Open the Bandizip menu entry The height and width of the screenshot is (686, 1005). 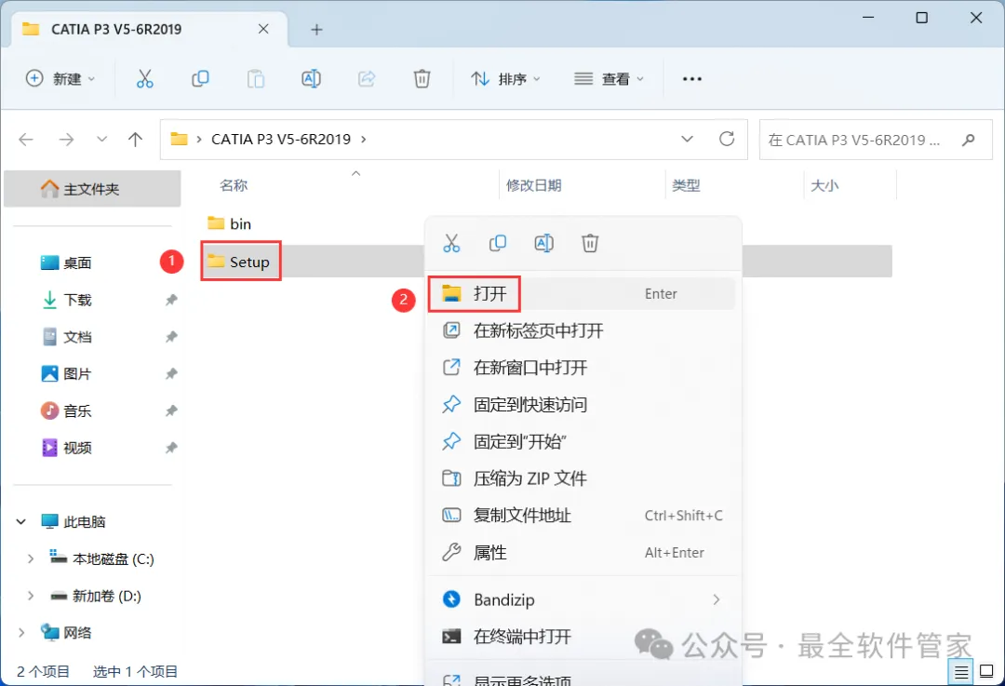(x=582, y=599)
